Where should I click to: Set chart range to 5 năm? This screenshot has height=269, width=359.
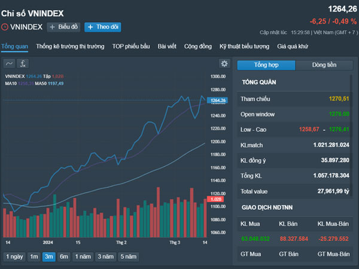(x=129, y=256)
